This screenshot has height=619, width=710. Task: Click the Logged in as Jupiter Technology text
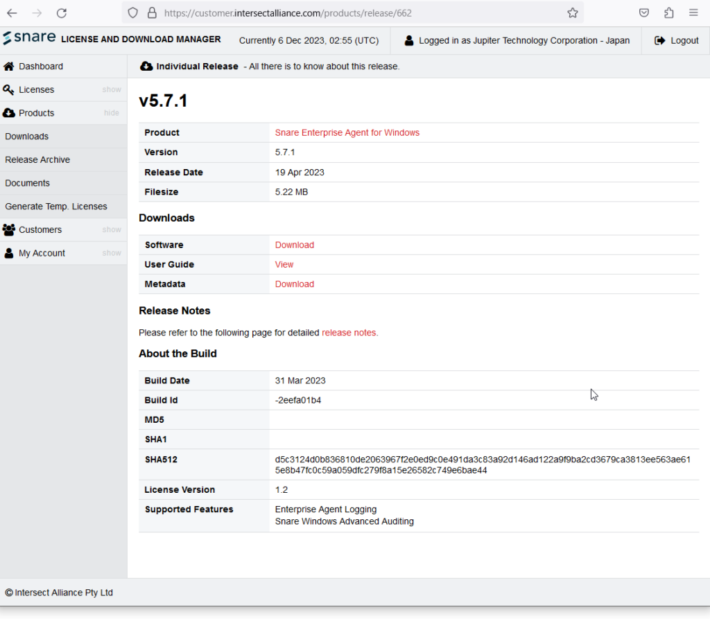(x=524, y=41)
